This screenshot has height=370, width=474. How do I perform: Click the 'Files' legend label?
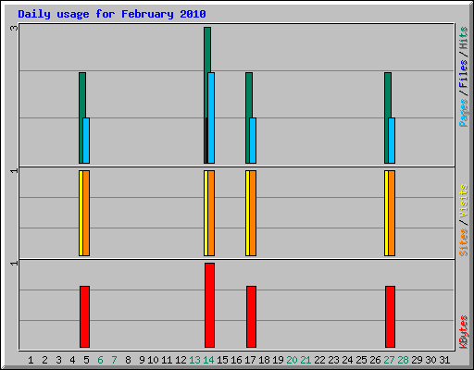click(x=463, y=73)
